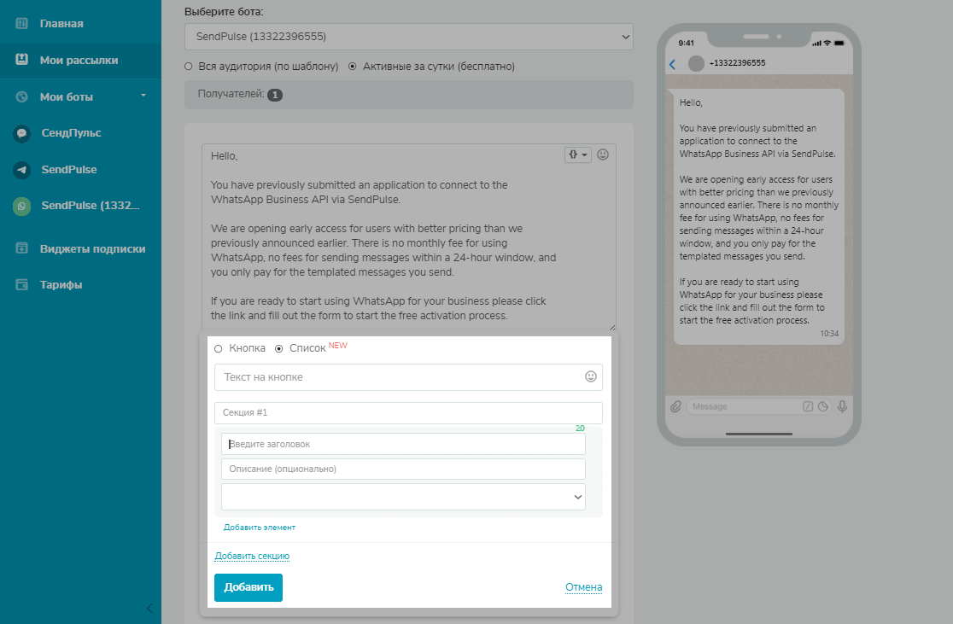The width and height of the screenshot is (953, 624).
Task: Click inside the message text area
Action: [x=408, y=237]
